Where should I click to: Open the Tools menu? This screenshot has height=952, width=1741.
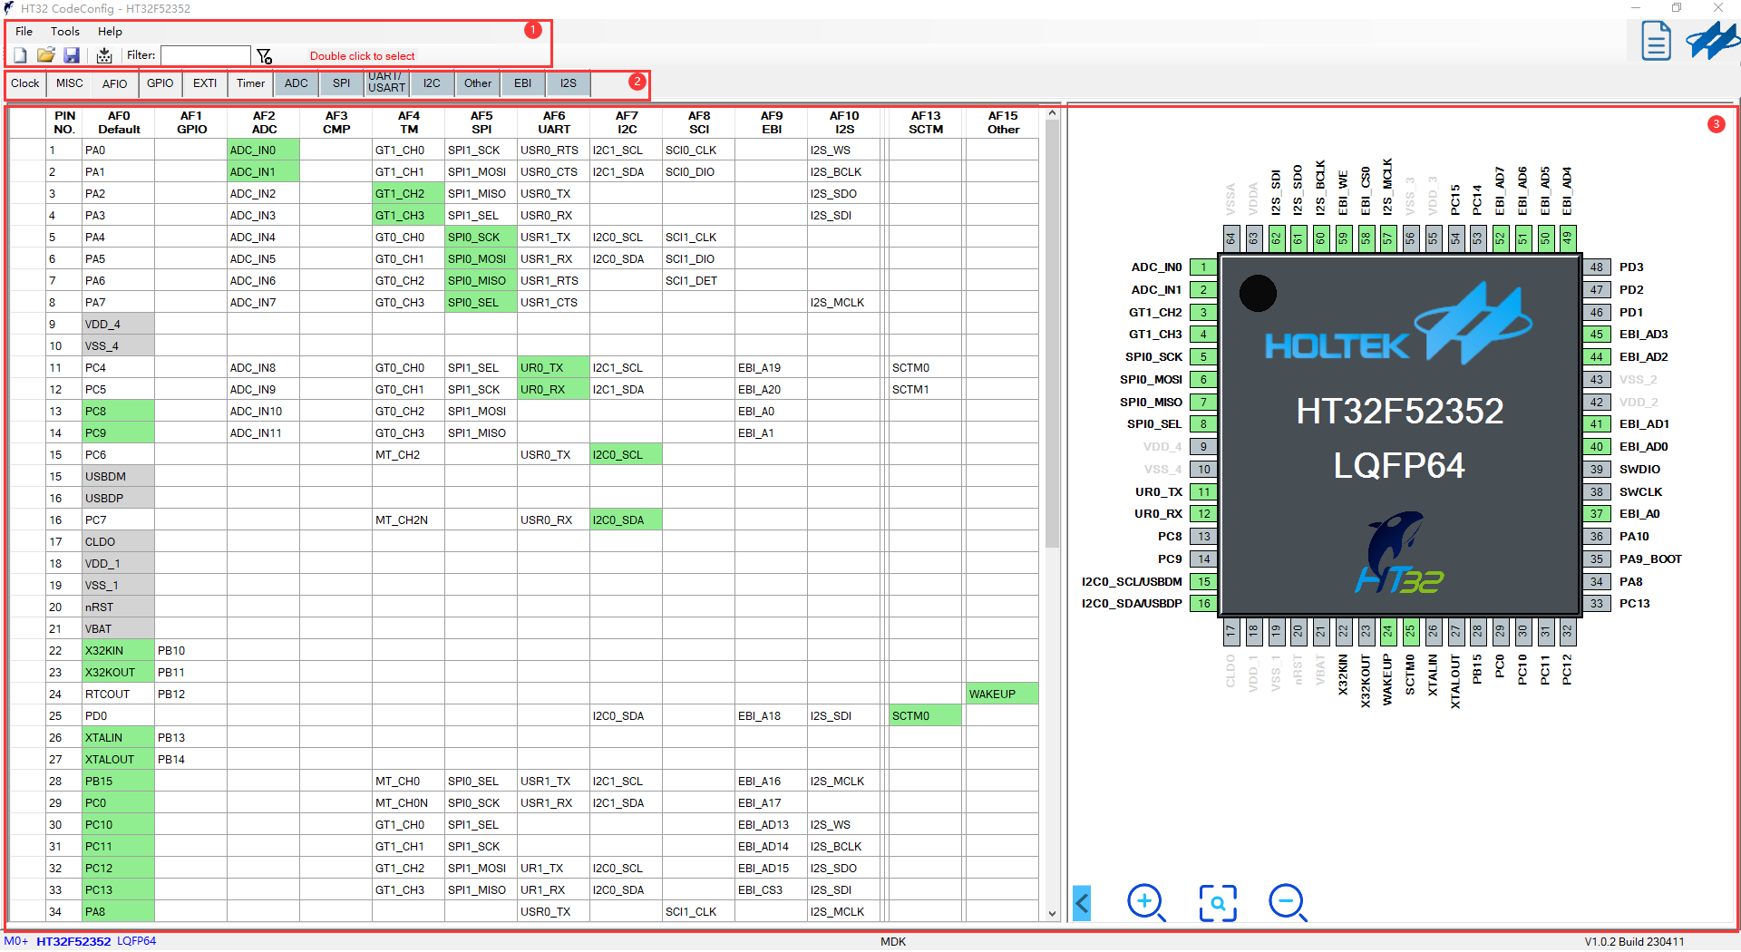pos(65,32)
